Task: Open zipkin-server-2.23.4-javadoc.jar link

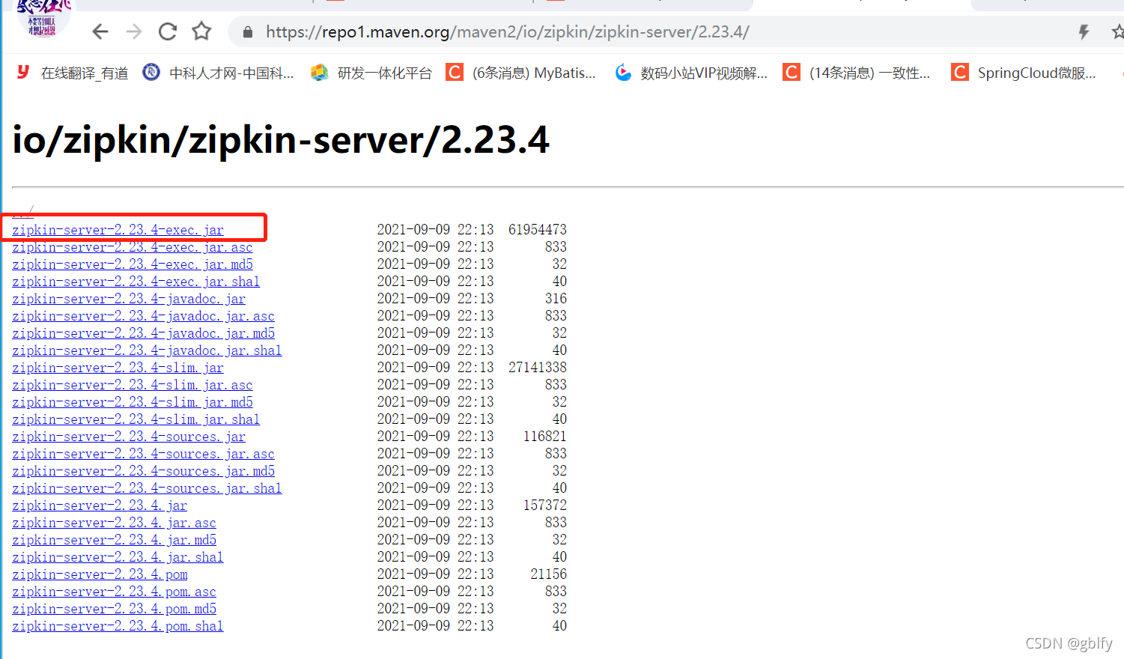Action: click(x=129, y=299)
